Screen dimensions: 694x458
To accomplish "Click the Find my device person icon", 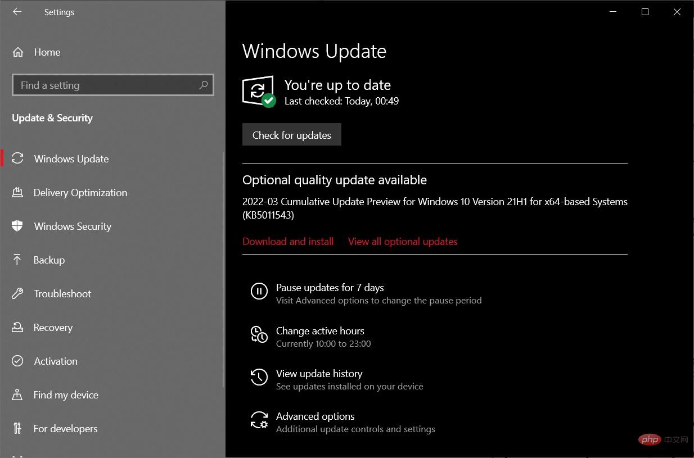I will point(17,394).
